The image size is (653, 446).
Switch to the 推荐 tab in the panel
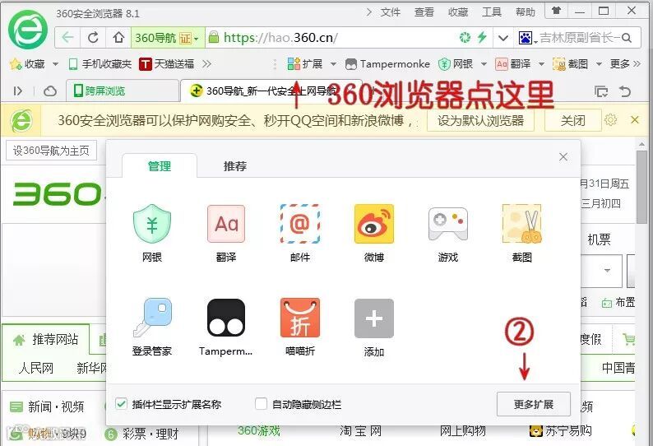pos(235,166)
